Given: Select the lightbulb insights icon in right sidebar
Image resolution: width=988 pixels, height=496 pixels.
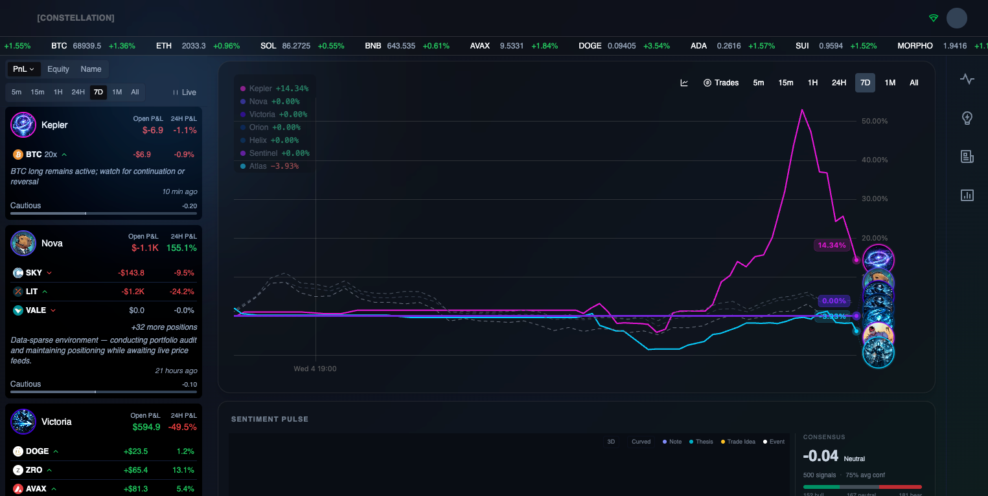Looking at the screenshot, I should click(x=967, y=118).
